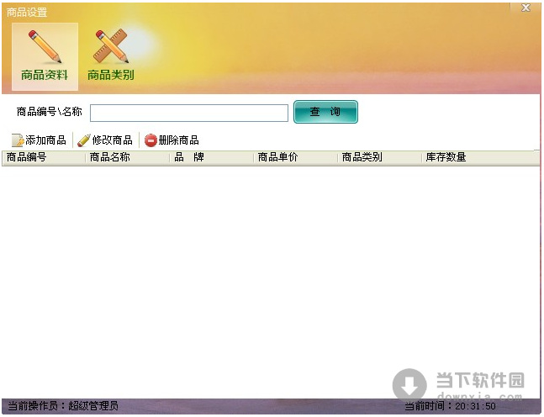This screenshot has width=544, height=417.
Task: Click the 删除商品 toolbar button
Action: [x=172, y=140]
